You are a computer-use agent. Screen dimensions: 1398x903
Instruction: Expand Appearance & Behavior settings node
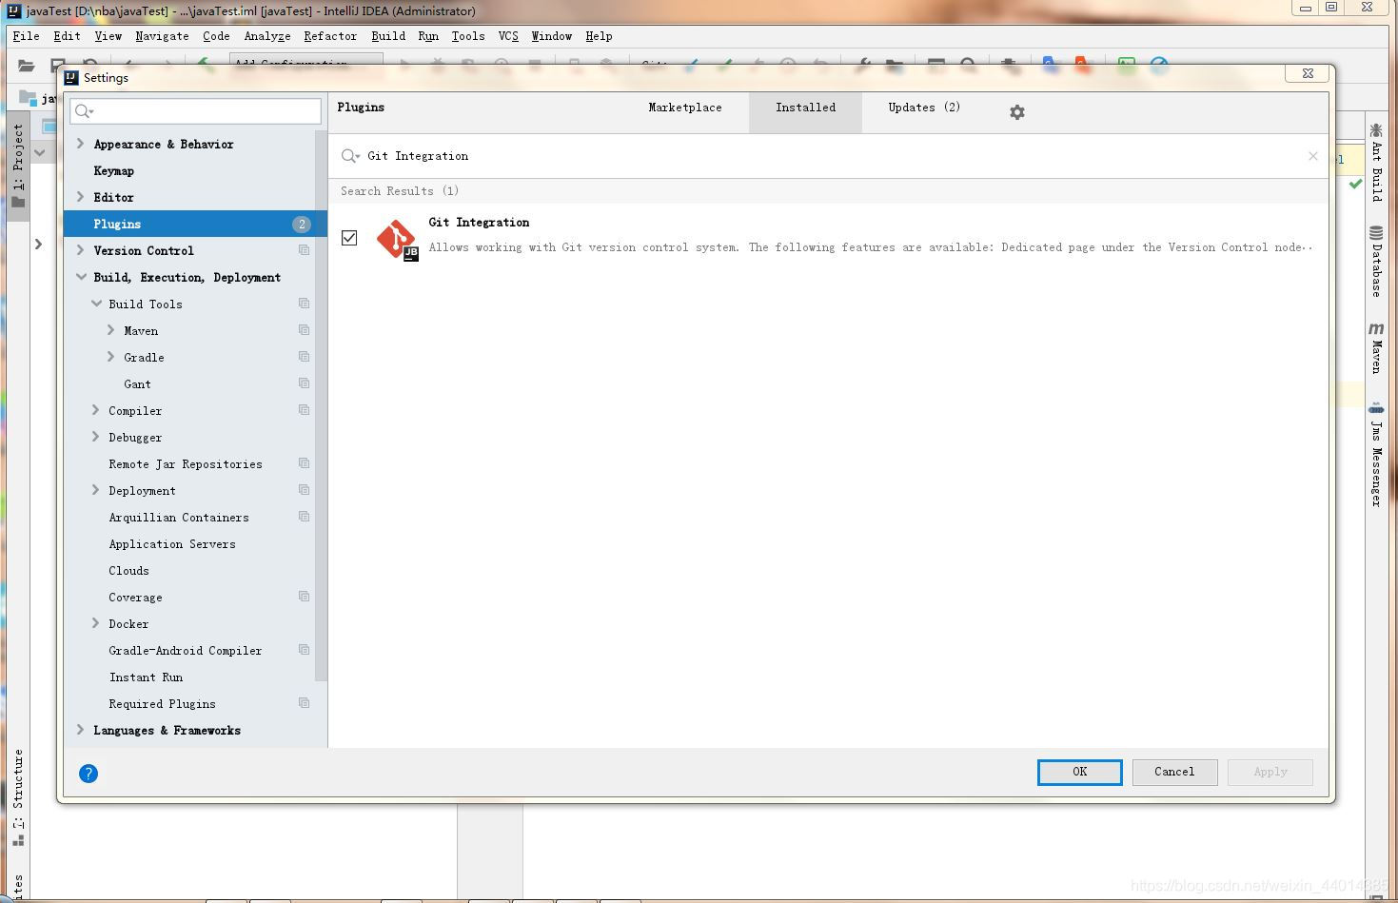[81, 144]
